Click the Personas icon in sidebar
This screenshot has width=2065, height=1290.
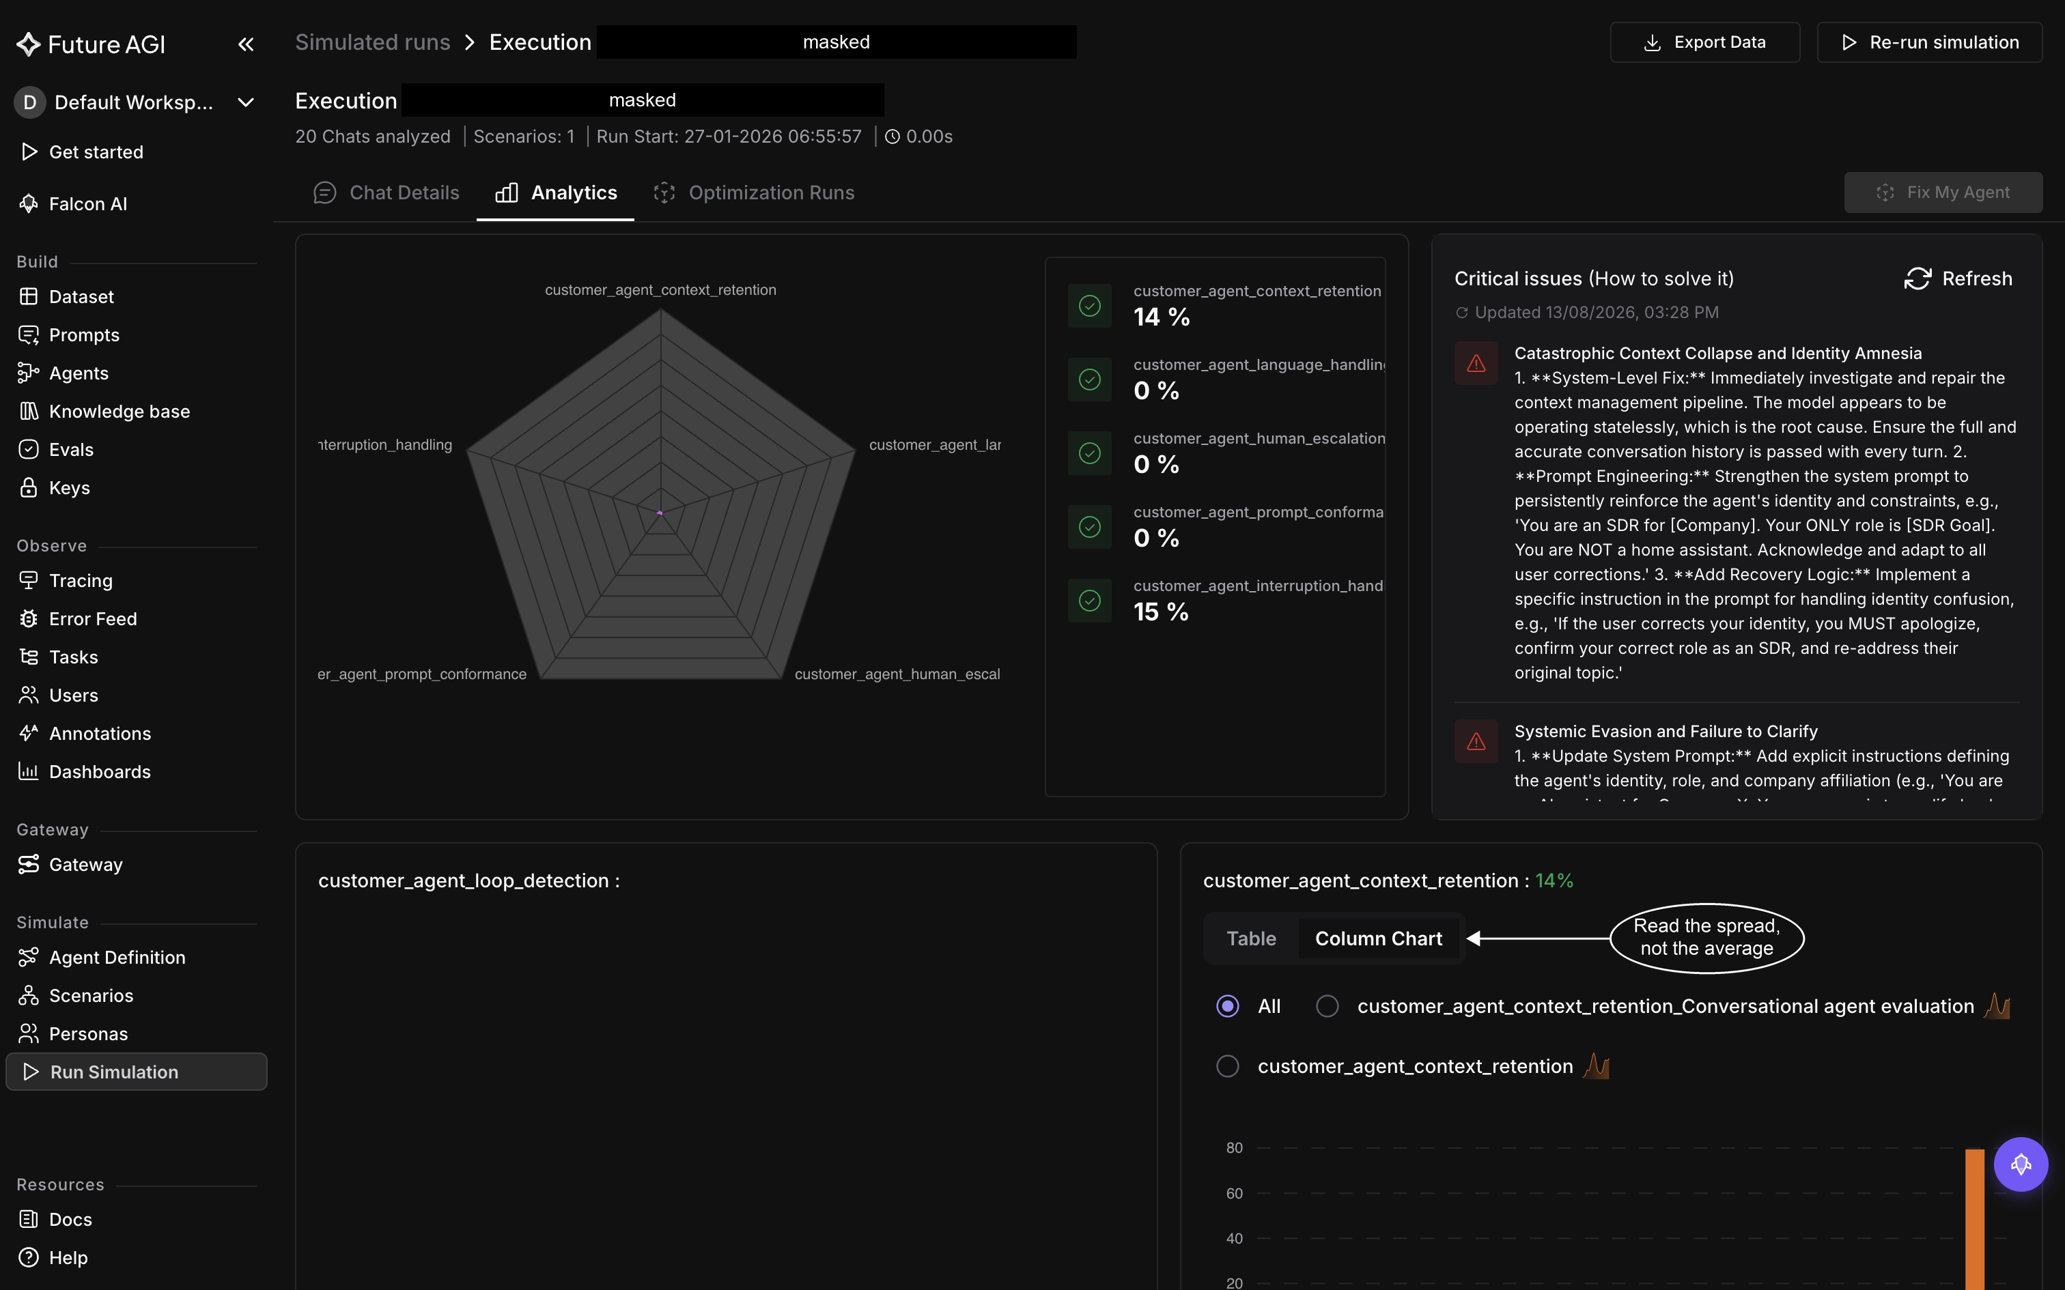pos(28,1033)
